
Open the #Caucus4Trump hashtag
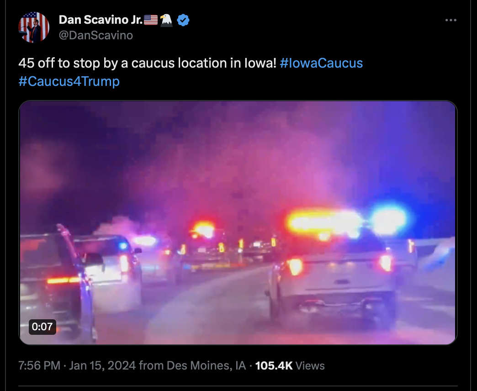tap(69, 81)
